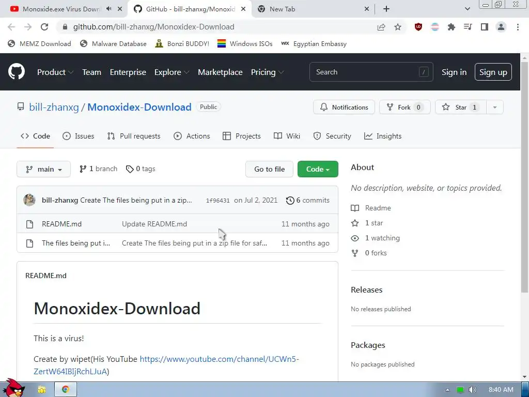View the 1 watching link

click(376, 238)
